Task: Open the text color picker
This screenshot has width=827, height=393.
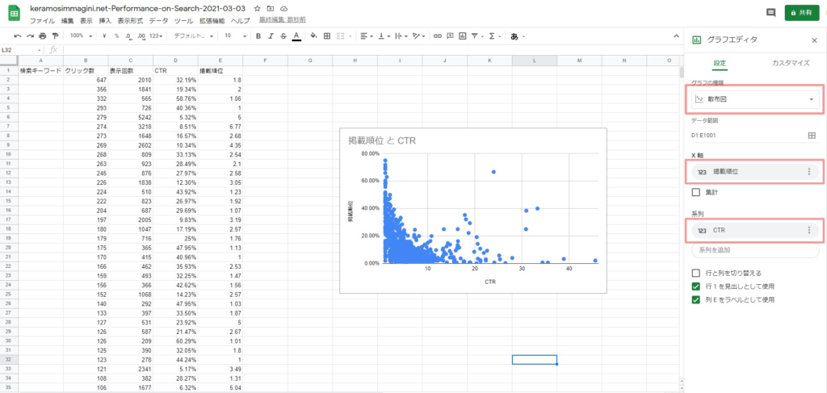Action: tap(296, 36)
